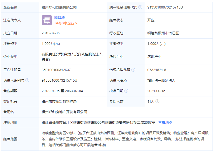This screenshot has height=152, width=214.
Task: Select approval date 2021-06-15
Action: [x=156, y=91]
